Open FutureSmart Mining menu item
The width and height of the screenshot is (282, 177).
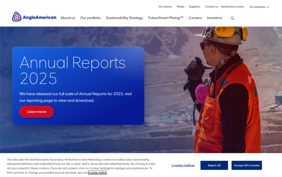[x=166, y=18]
